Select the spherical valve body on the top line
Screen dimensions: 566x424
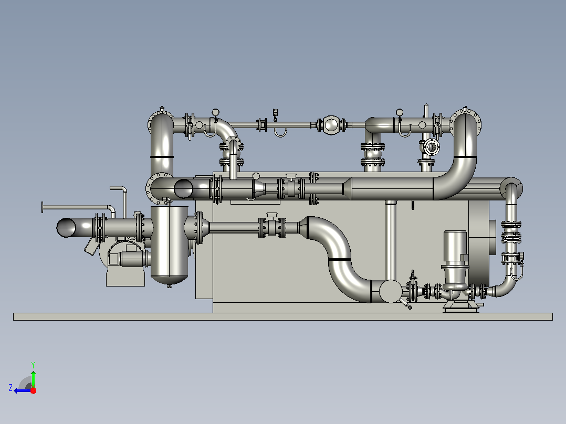point(331,125)
